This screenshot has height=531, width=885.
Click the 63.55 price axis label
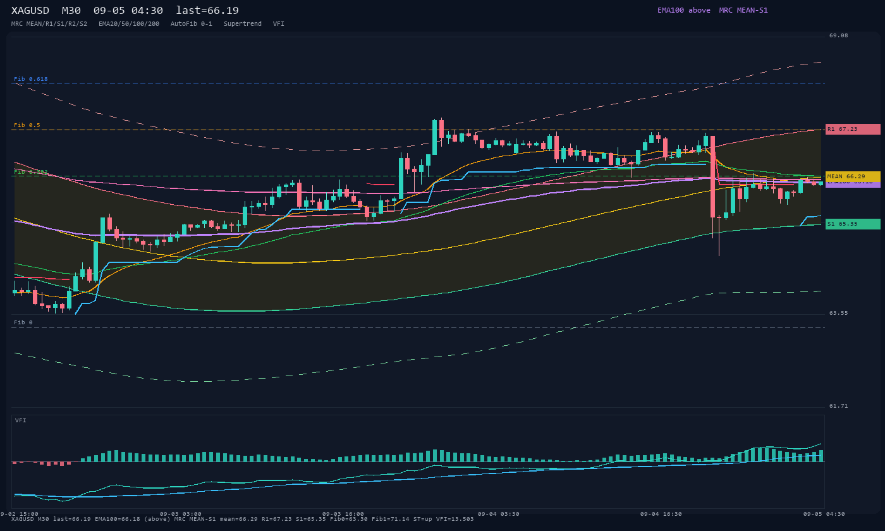(x=839, y=313)
